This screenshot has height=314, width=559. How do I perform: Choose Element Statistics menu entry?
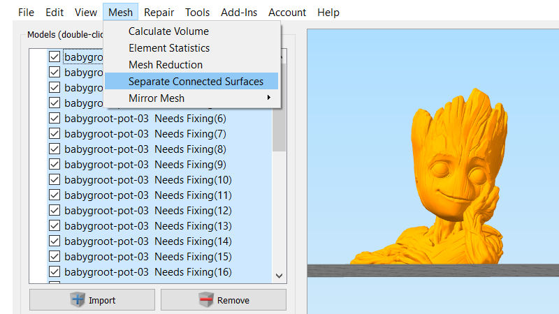(x=191, y=48)
